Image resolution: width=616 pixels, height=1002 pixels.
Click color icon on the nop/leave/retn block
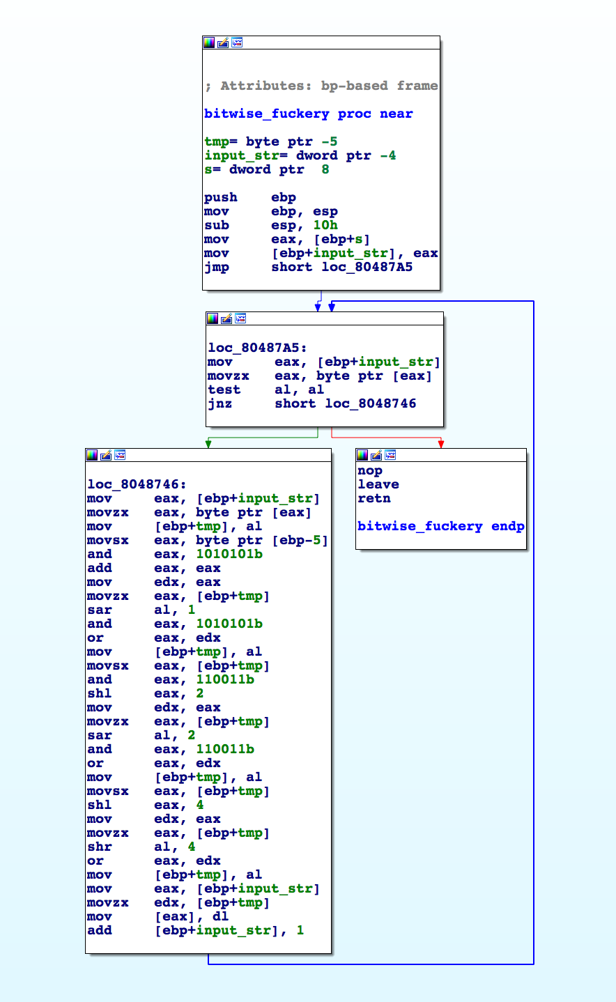coord(362,455)
